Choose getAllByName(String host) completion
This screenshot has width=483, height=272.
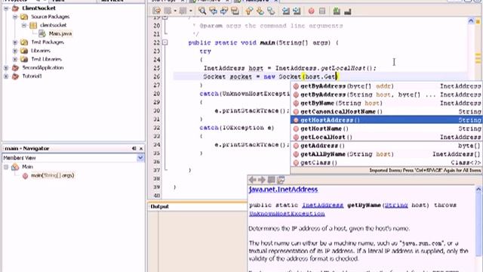pyautogui.click(x=386, y=154)
